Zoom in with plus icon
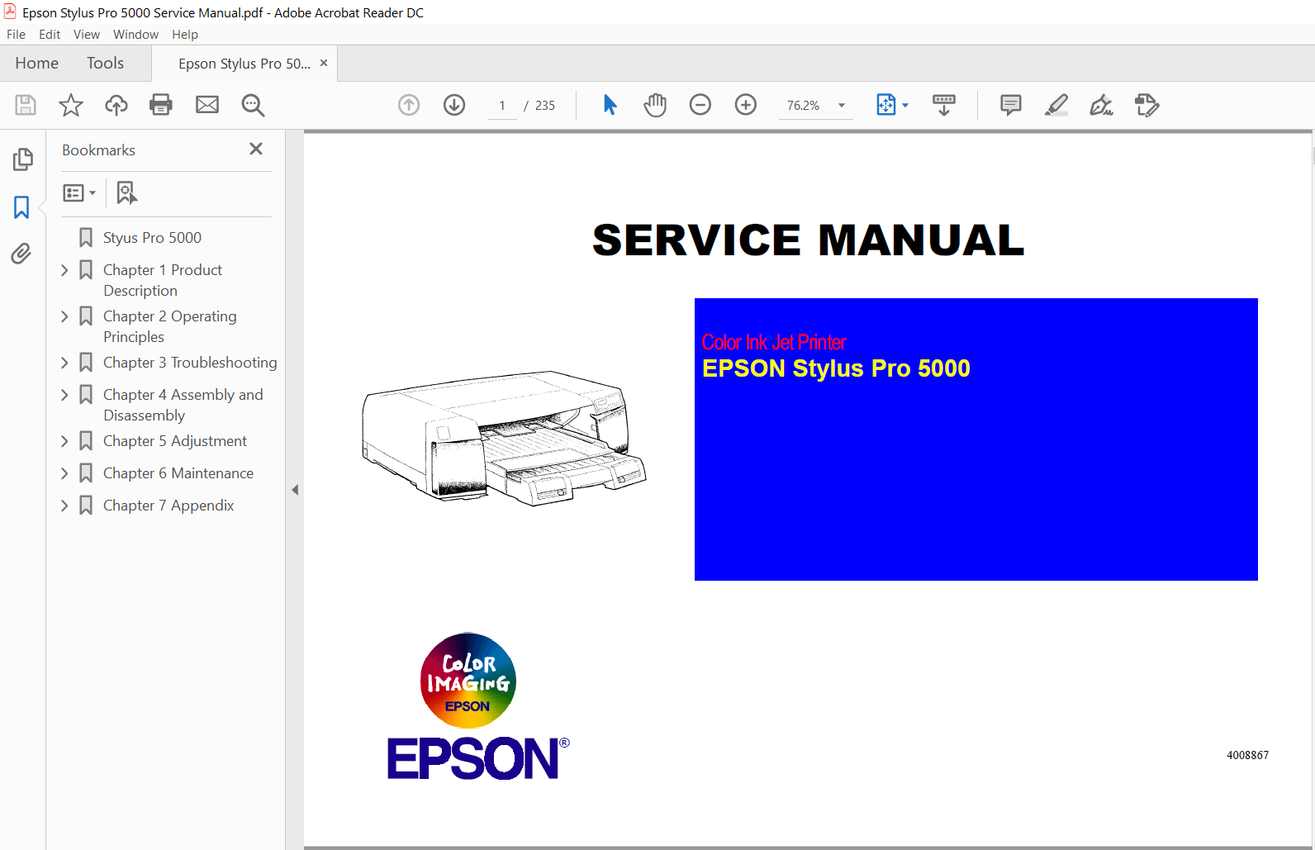 [x=746, y=105]
